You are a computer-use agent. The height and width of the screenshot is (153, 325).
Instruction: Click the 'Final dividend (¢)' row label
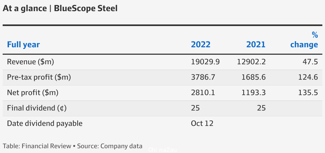pyautogui.click(x=37, y=108)
